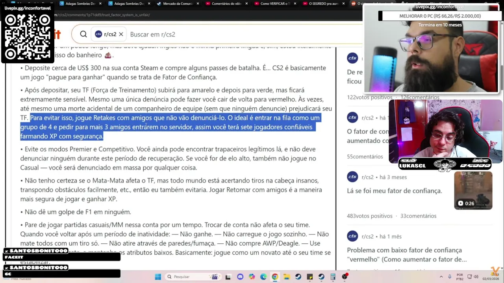Click the bullet starting 'Deposite cerca de US$ 300'
504x283 pixels.
pos(173,72)
